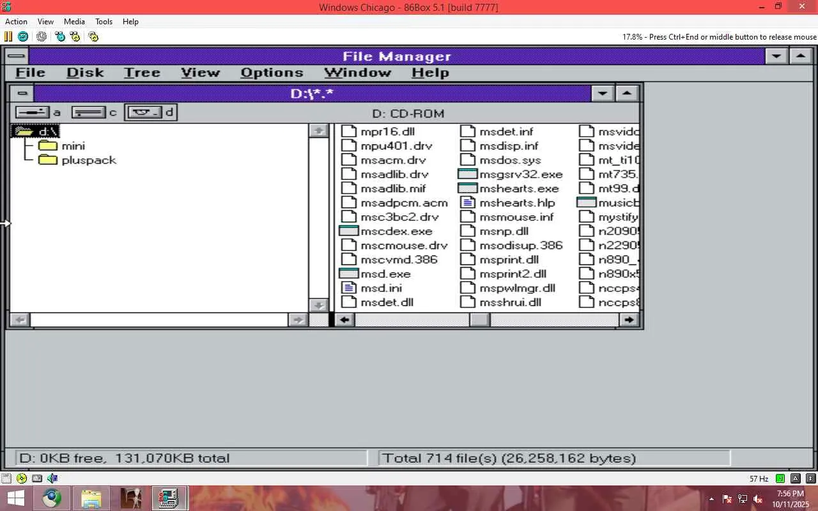Image resolution: width=818 pixels, height=511 pixels.
Task: Click the volume icon in the system tray
Action: coord(758,499)
